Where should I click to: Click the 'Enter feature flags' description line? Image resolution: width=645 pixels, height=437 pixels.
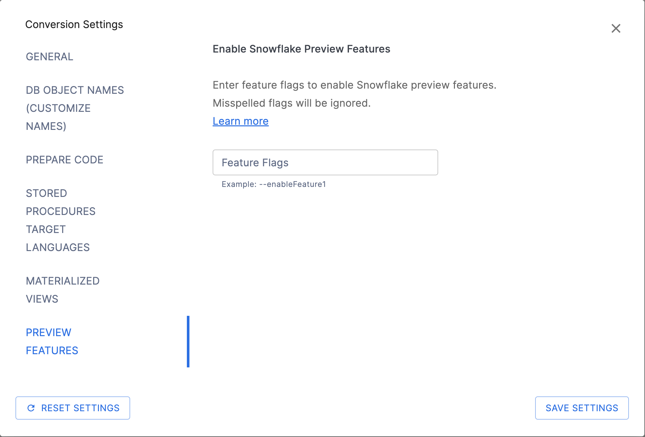coord(354,85)
